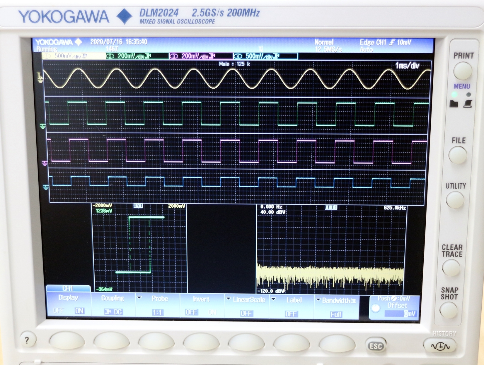Image resolution: width=484 pixels, height=365 pixels.
Task: Select the CH1 500mV/div channel tab
Action: [x=74, y=56]
